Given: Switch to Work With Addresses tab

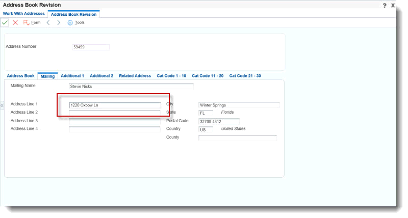Looking at the screenshot, I should click(x=24, y=14).
